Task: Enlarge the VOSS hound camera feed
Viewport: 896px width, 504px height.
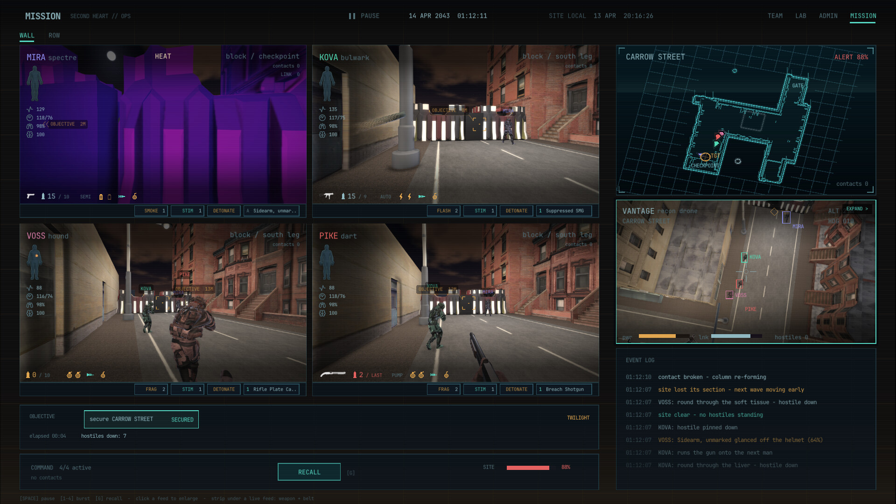Action: (163, 302)
